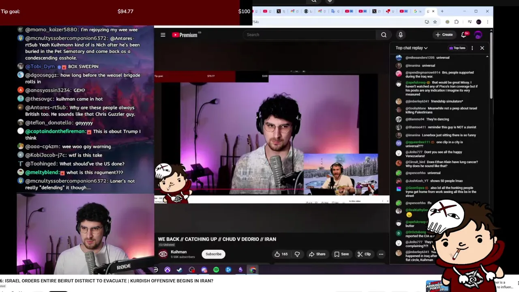Clip the video with scissors button

tap(364, 254)
